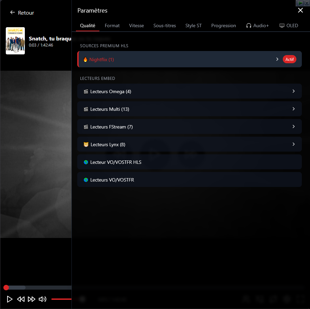Screen dimensions: 310x309
Task: Click the red volume slider bar
Action: [62, 299]
